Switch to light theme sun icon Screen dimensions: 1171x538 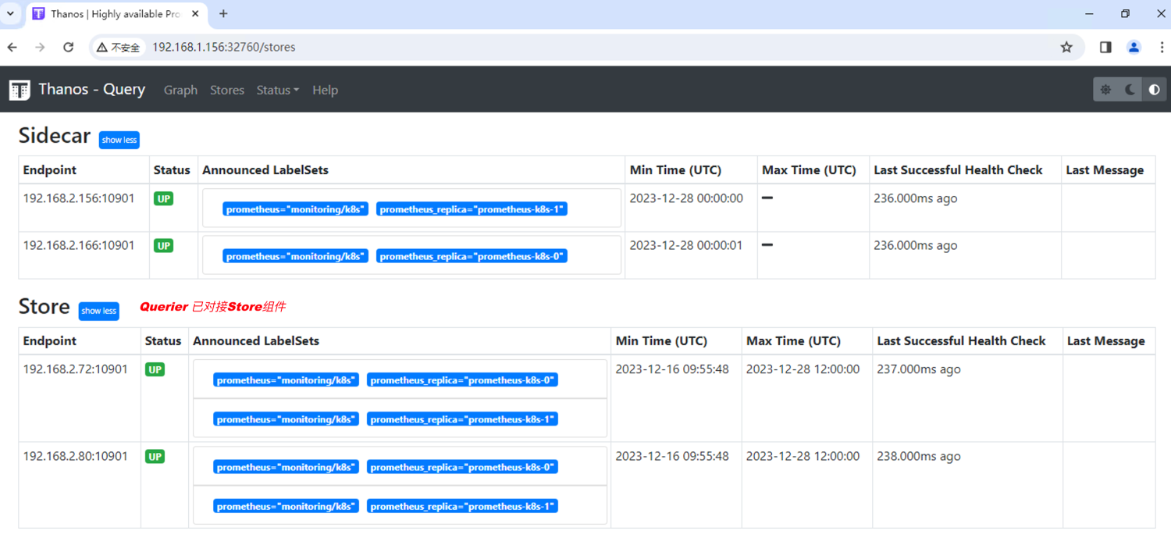1105,90
